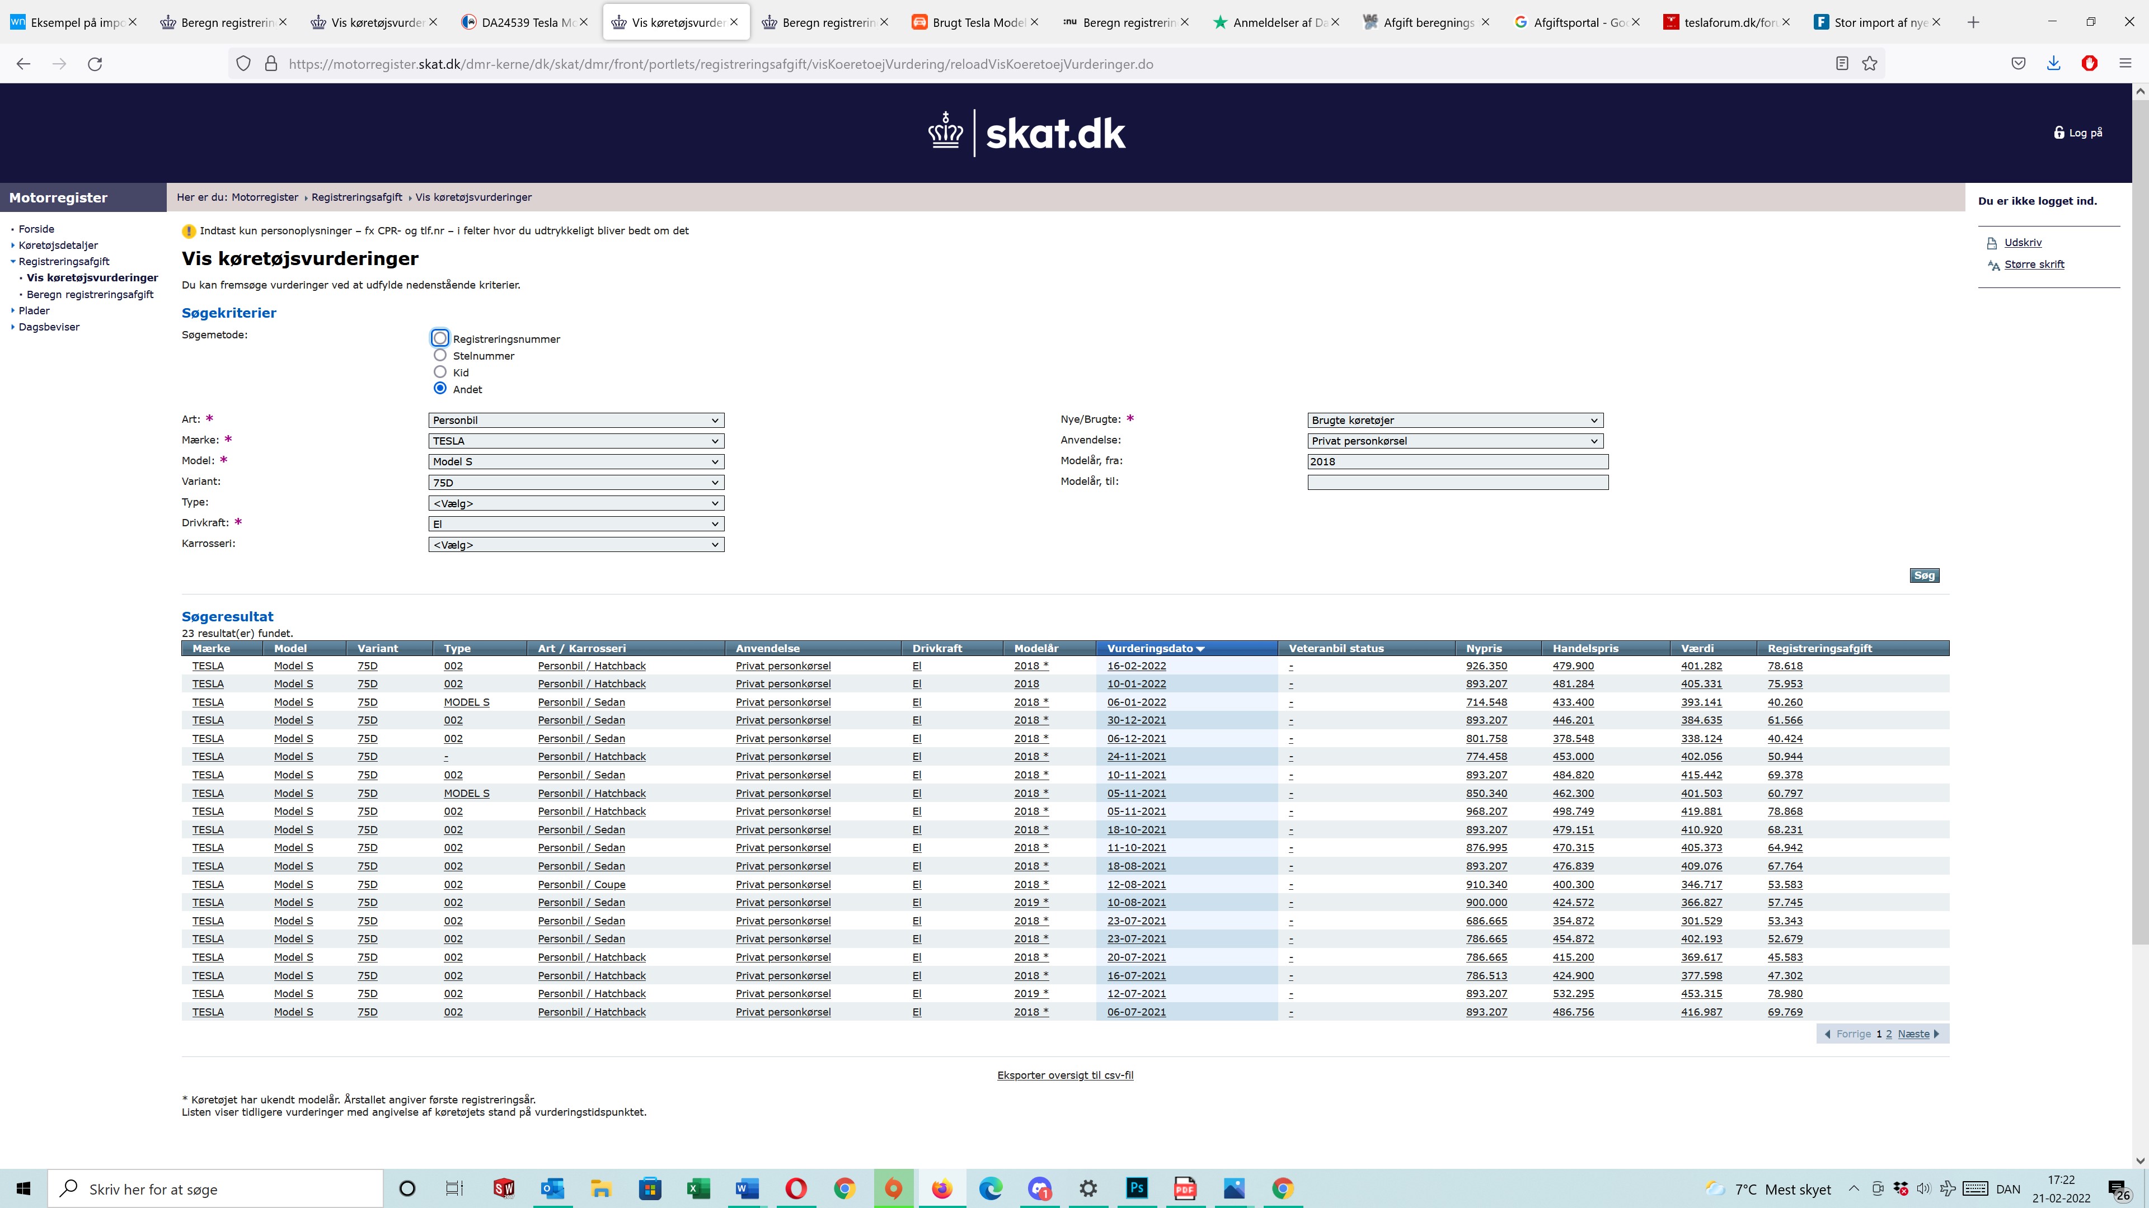2149x1208 pixels.
Task: Bookmark this page with star icon
Action: 1870,63
